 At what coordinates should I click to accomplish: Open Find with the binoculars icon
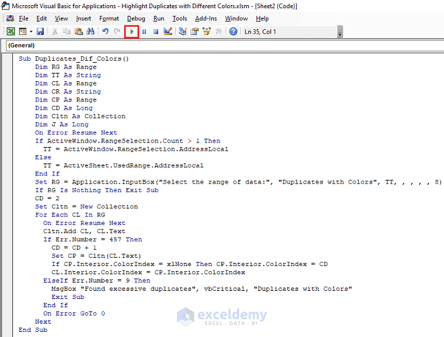[x=90, y=32]
